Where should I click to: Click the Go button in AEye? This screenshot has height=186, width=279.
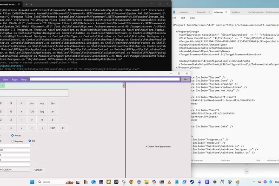pos(185,80)
